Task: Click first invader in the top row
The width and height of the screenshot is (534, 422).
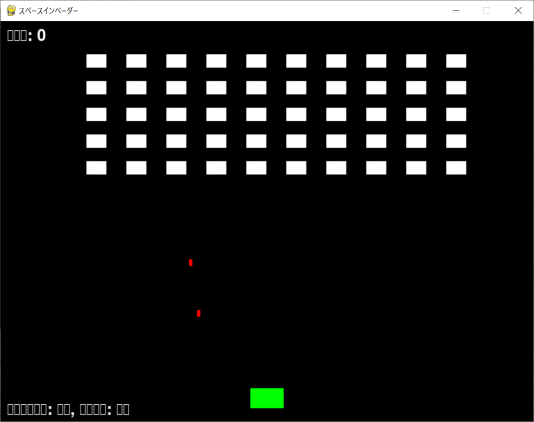Action: point(96,61)
